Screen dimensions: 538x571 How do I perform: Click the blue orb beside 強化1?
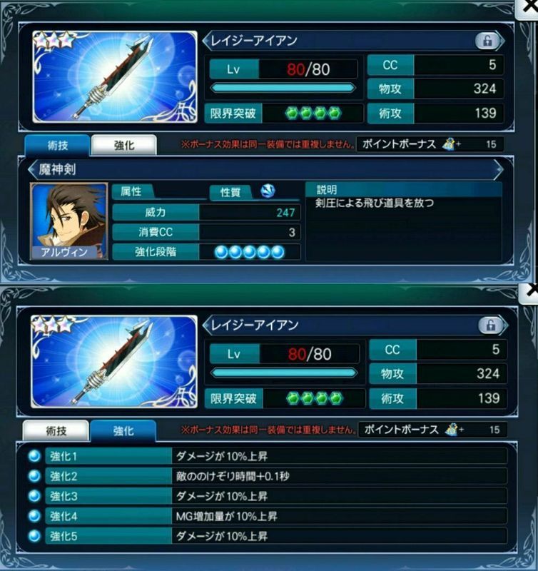coord(34,455)
